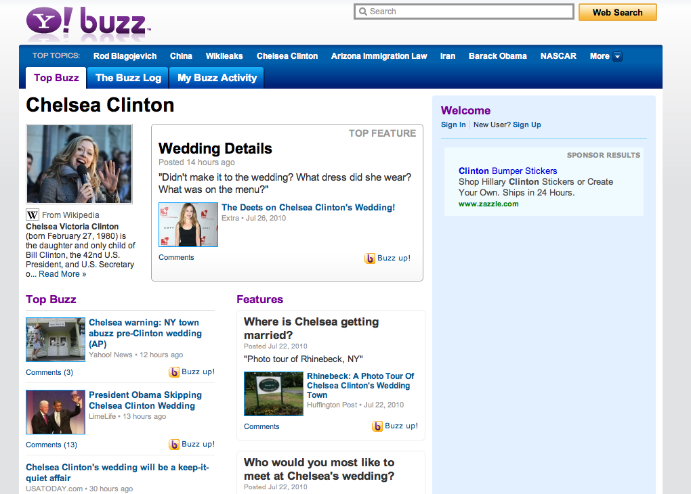Open China top topic

coord(181,56)
